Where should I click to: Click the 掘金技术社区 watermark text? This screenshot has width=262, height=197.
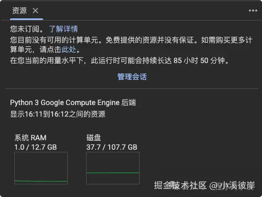180,185
